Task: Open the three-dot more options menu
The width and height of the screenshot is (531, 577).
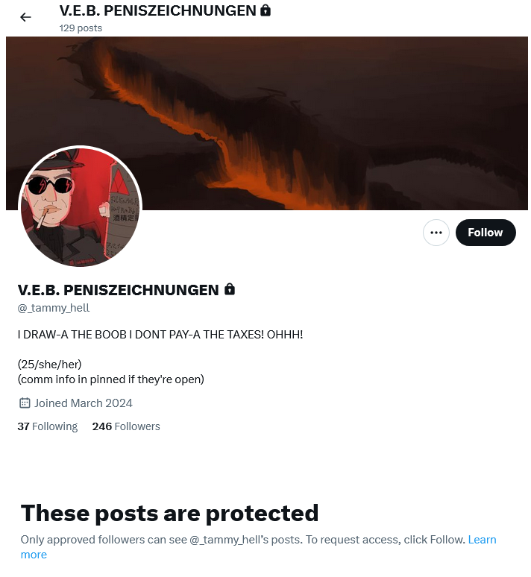Action: (436, 233)
